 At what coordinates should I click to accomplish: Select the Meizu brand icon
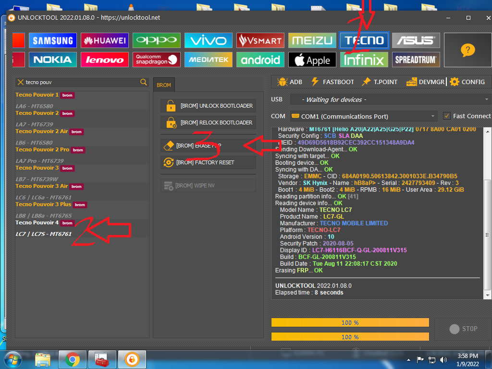(x=312, y=40)
